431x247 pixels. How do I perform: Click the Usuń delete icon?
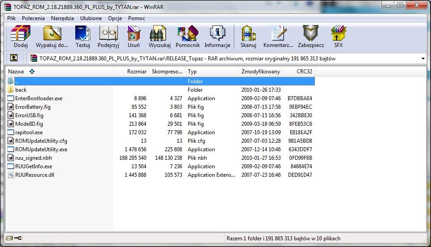[x=134, y=33]
